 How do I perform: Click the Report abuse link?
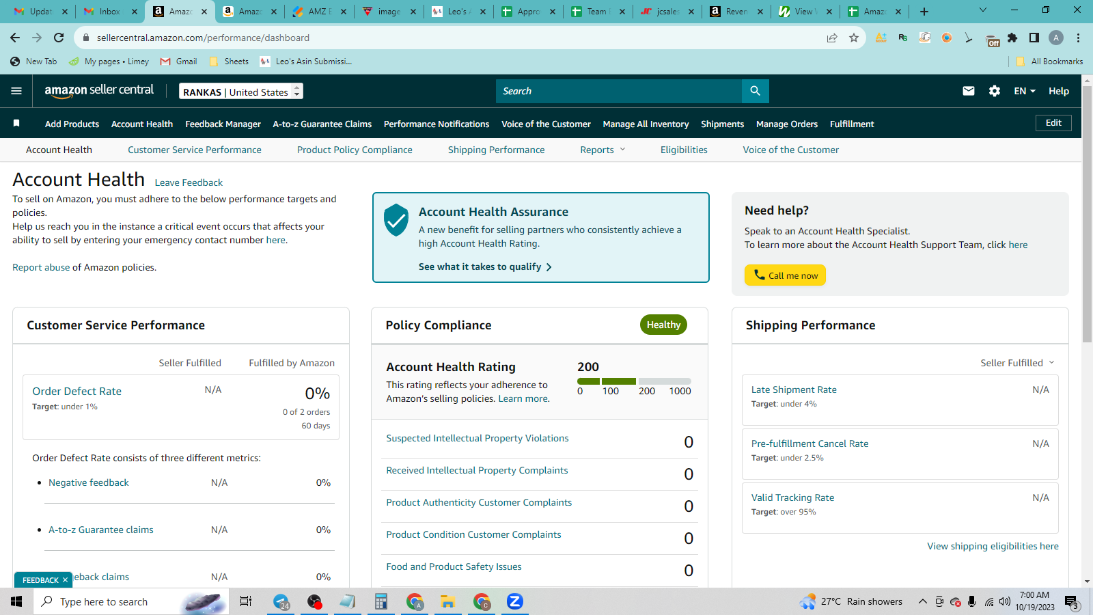coord(41,267)
